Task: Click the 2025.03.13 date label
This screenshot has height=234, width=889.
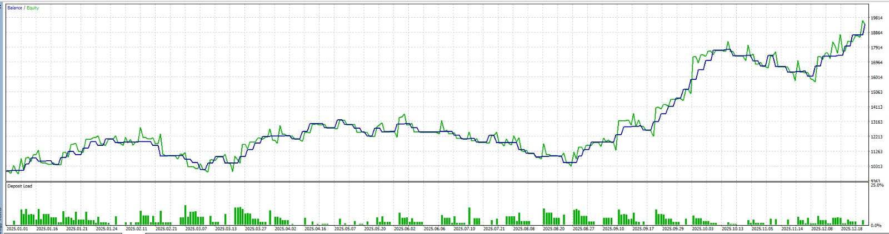Action: pyautogui.click(x=226, y=228)
